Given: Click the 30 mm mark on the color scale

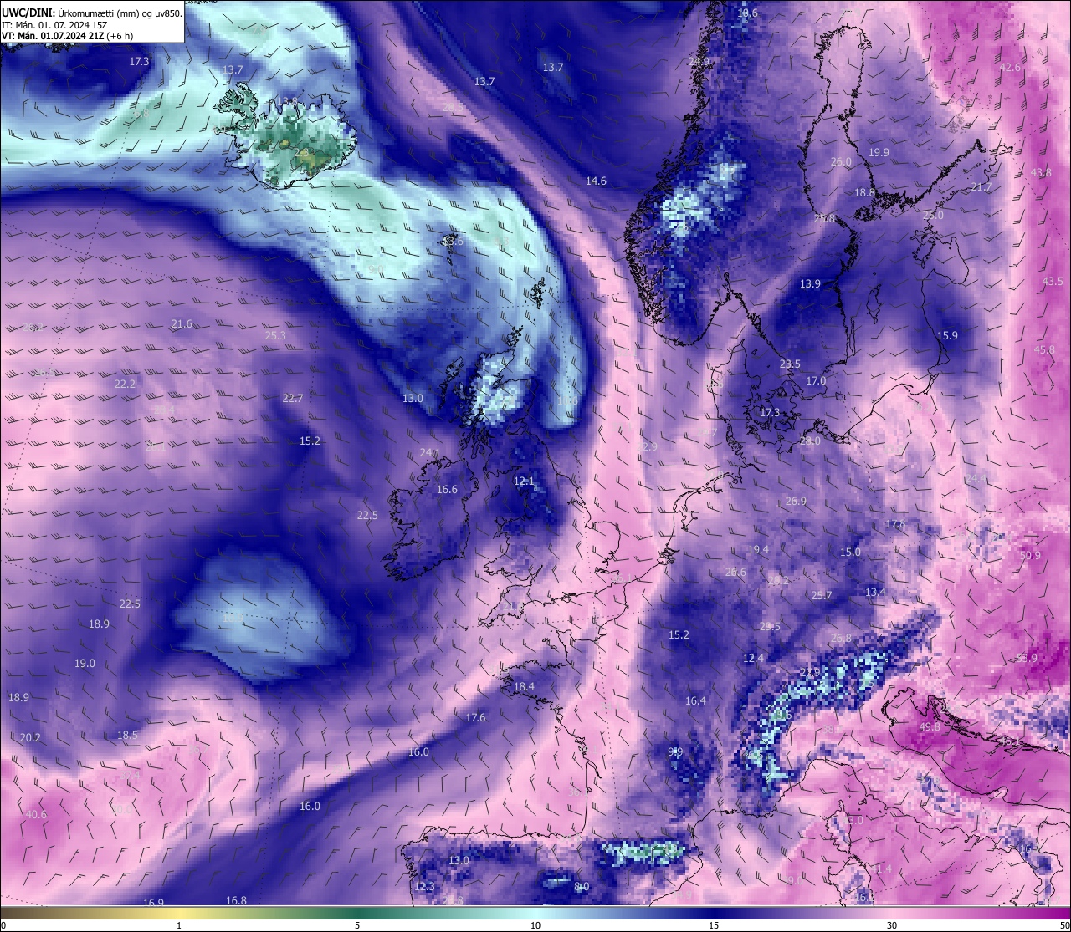Looking at the screenshot, I should 892,925.
